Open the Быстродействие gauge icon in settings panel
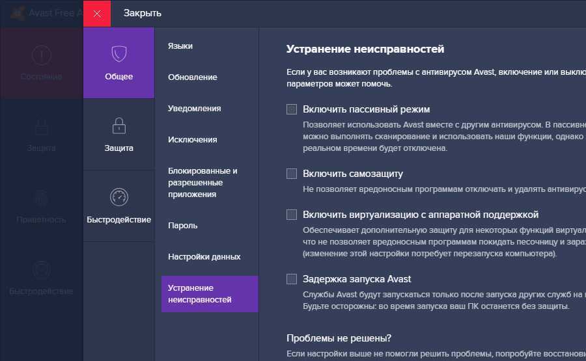The image size is (586, 361). (x=119, y=196)
